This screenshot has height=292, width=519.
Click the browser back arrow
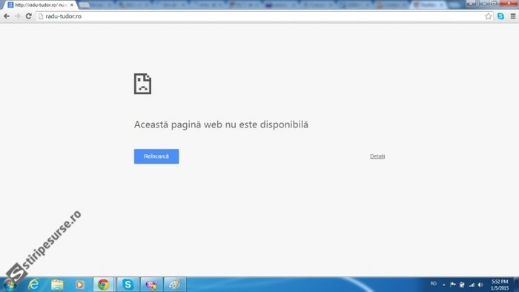click(7, 16)
